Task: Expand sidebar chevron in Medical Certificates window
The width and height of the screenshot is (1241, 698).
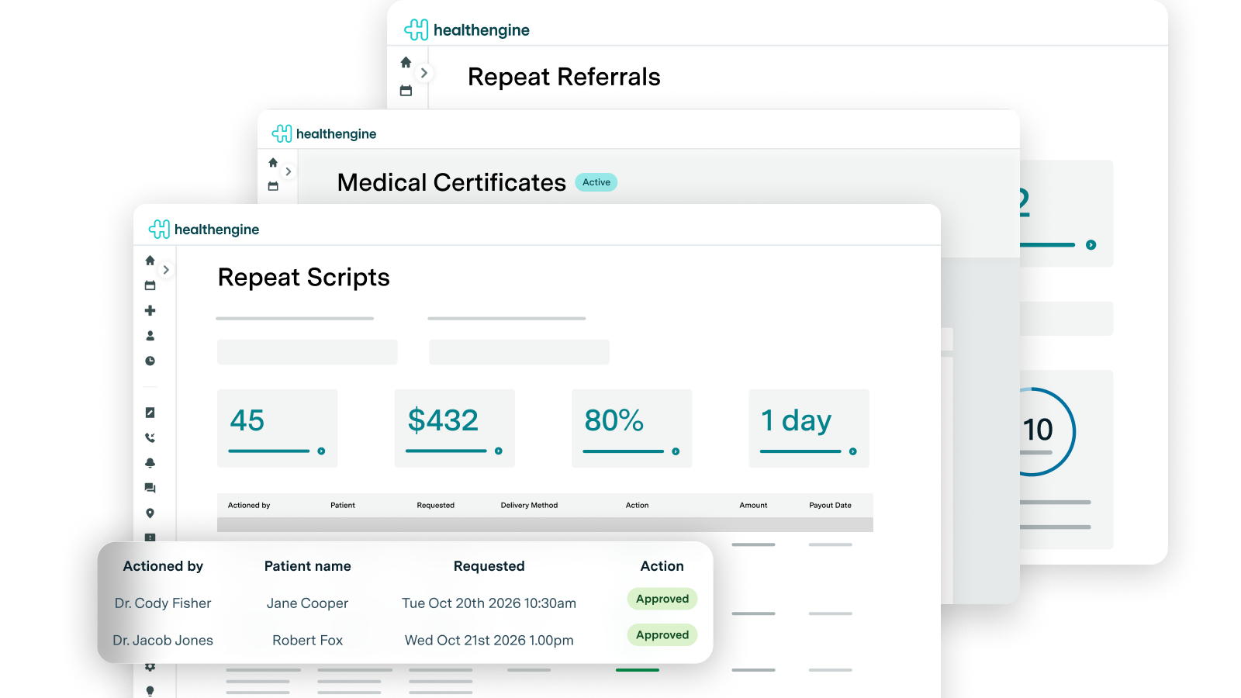Action: pyautogui.click(x=289, y=171)
